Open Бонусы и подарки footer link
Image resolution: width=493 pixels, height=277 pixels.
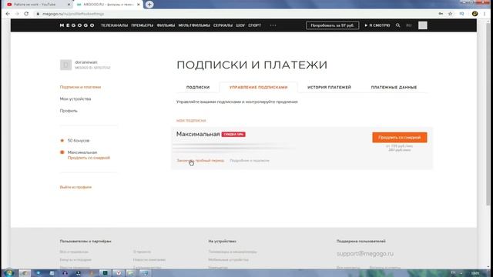click(75, 260)
